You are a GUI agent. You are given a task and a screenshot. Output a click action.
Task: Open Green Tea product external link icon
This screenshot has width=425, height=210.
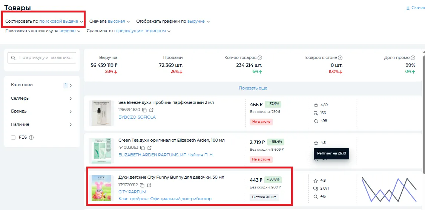coord(150,148)
